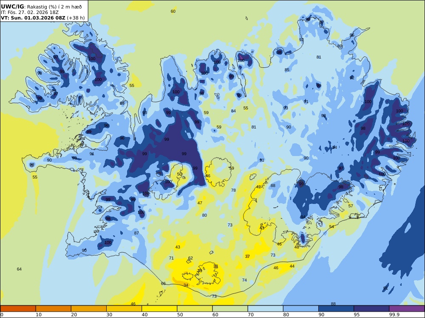Click the golden 30–40 legend swatch
This screenshot has height=318, width=425.
124,309
